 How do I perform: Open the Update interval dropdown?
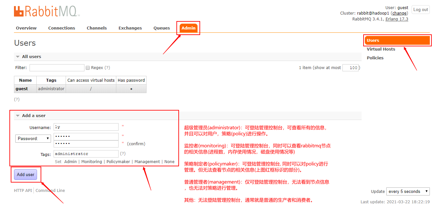pos(408,191)
